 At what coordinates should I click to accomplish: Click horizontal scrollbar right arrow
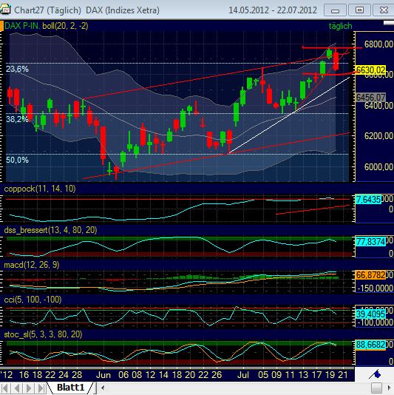[x=390, y=388]
